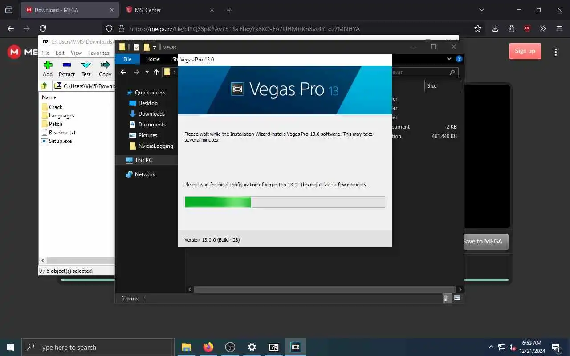Click Explorer's horizontal scrollbar right arrow
The image size is (570, 356).
[x=460, y=289]
